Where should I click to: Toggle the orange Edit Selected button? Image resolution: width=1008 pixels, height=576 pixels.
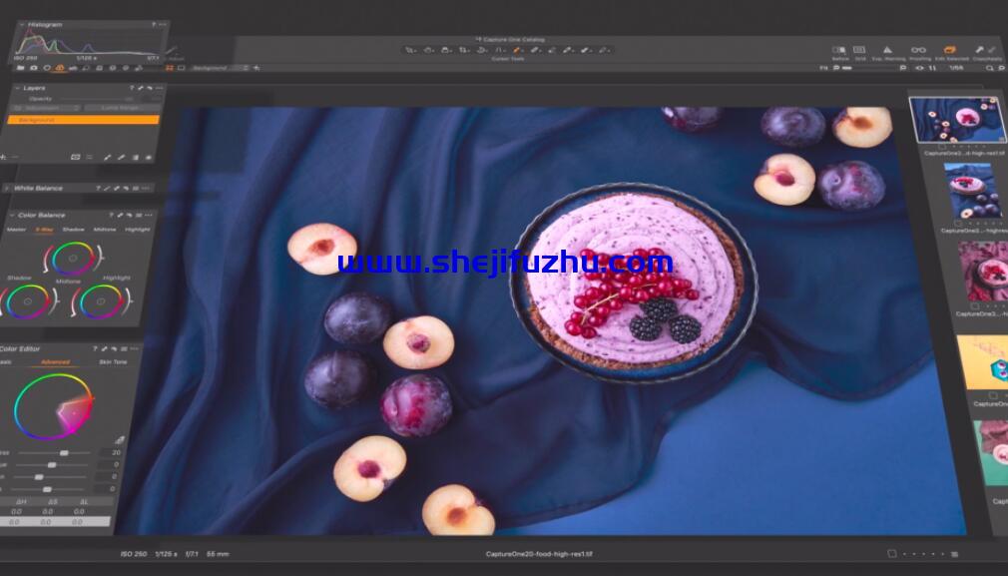(949, 50)
